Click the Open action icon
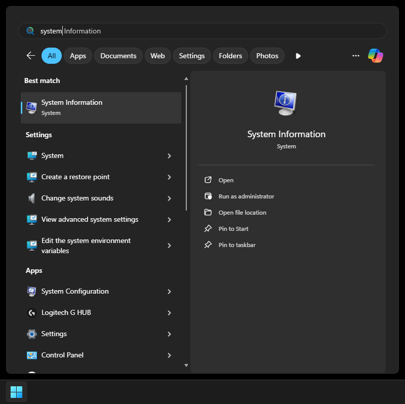Screen dimensions: 405x404 pyautogui.click(x=208, y=180)
